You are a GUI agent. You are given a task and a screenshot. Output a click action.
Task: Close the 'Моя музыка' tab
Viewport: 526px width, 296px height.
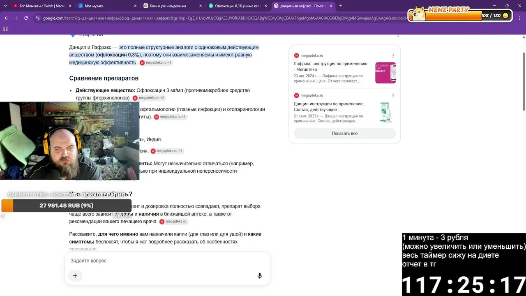[135, 6]
